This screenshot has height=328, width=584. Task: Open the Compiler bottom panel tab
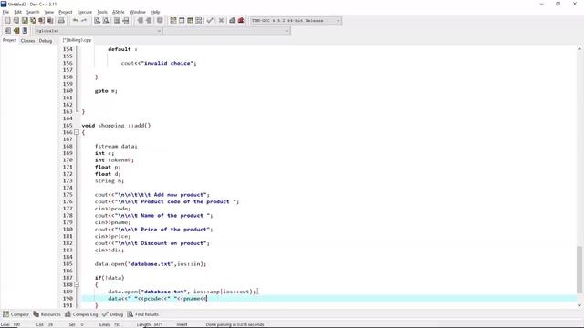16,314
